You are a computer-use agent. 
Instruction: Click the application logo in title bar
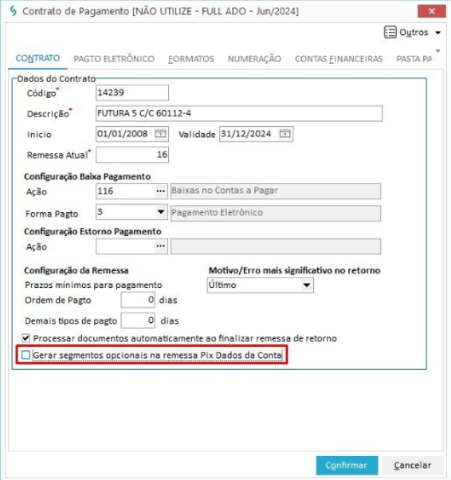coord(14,11)
